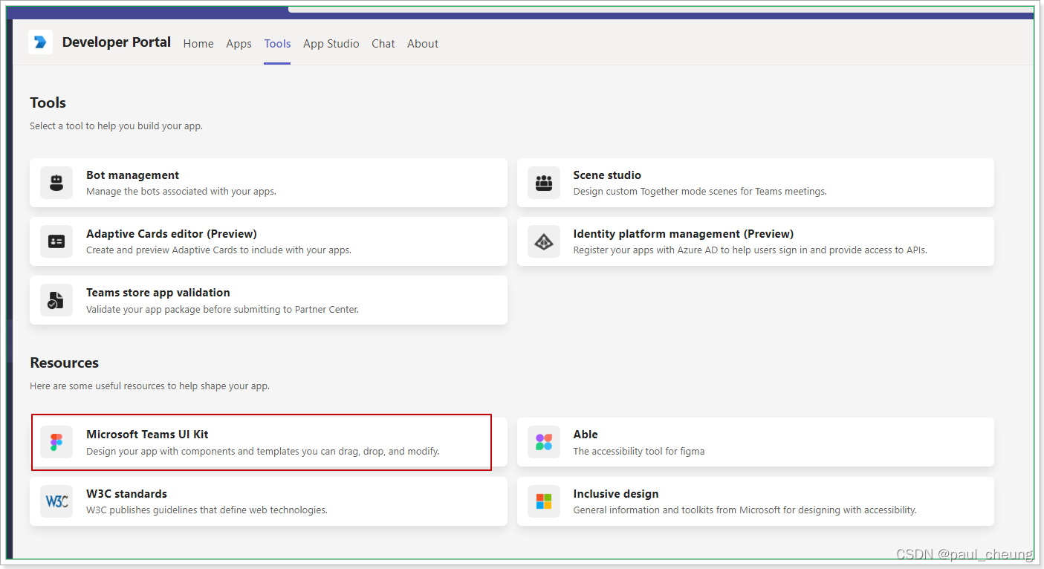Viewport: 1044px width, 569px height.
Task: Click 'Here are some useful resources' text
Action: click(149, 386)
